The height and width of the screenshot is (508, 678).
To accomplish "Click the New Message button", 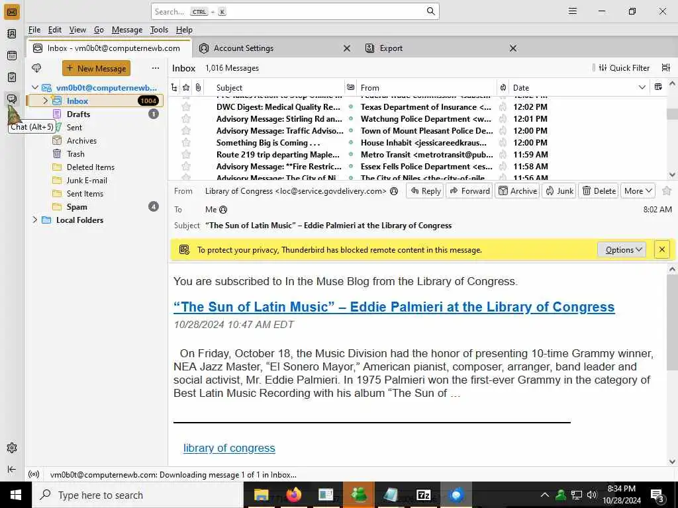I will [97, 68].
